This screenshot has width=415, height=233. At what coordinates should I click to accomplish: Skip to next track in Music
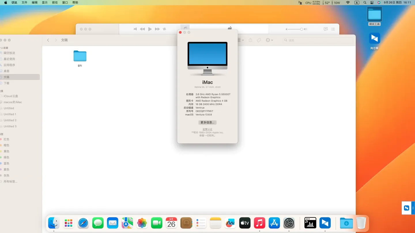[x=157, y=29]
